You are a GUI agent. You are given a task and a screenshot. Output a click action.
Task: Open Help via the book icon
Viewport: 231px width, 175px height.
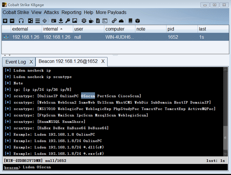(x=130, y=21)
